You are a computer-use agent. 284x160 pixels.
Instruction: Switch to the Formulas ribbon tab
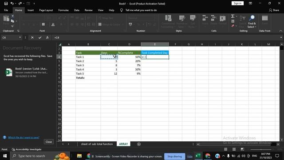click(63, 10)
